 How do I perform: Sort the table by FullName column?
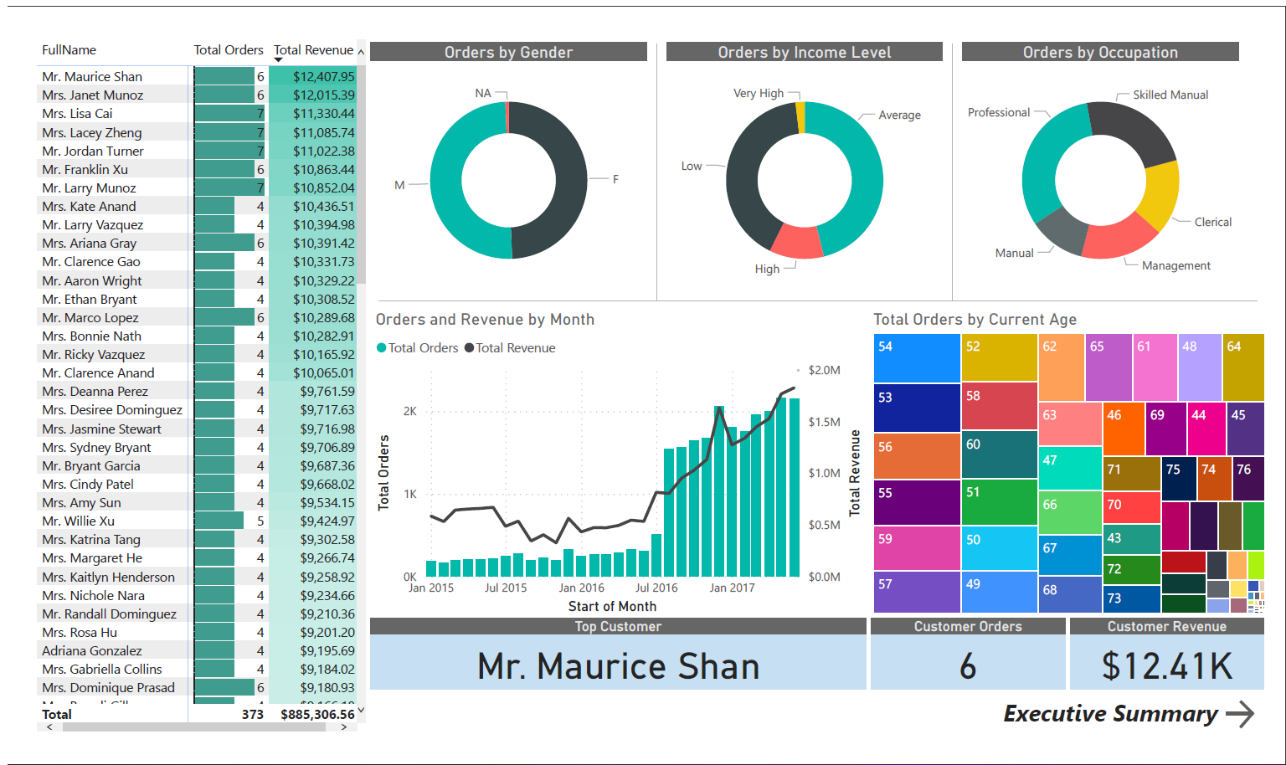tap(69, 50)
